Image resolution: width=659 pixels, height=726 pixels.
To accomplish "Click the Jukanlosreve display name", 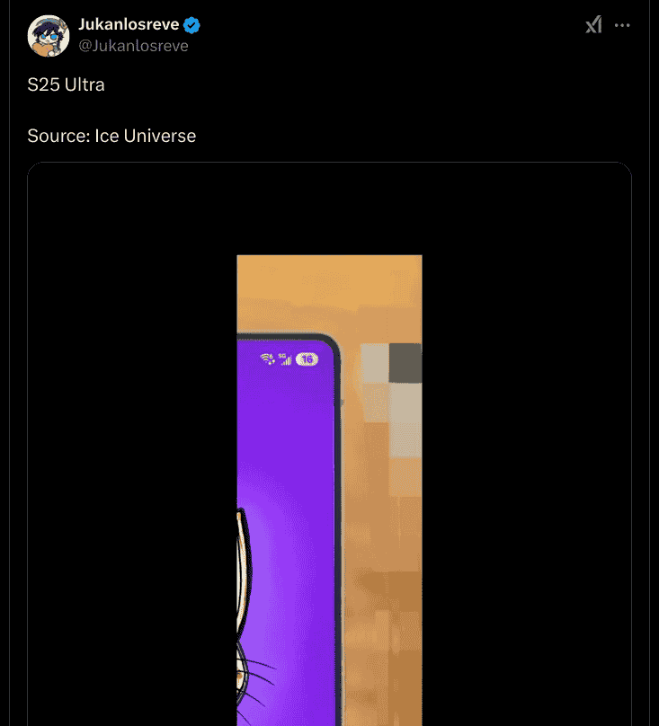I will [129, 24].
